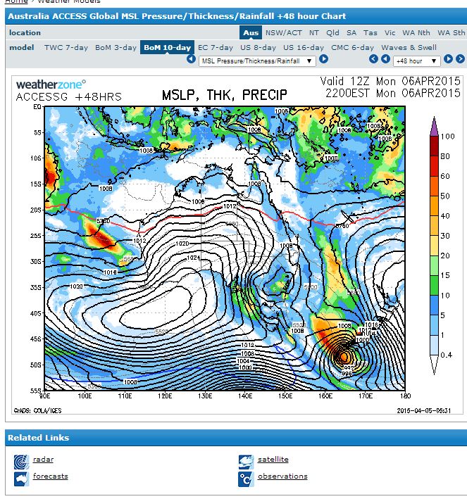
Task: Open the +48 hour forecast dropdown
Action: (x=417, y=61)
